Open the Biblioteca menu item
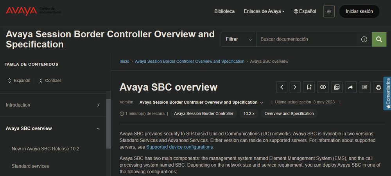 (224, 11)
